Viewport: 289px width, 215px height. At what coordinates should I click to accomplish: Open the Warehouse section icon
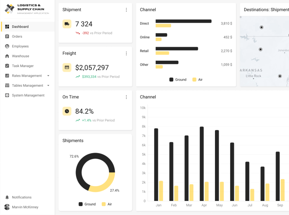click(7, 56)
